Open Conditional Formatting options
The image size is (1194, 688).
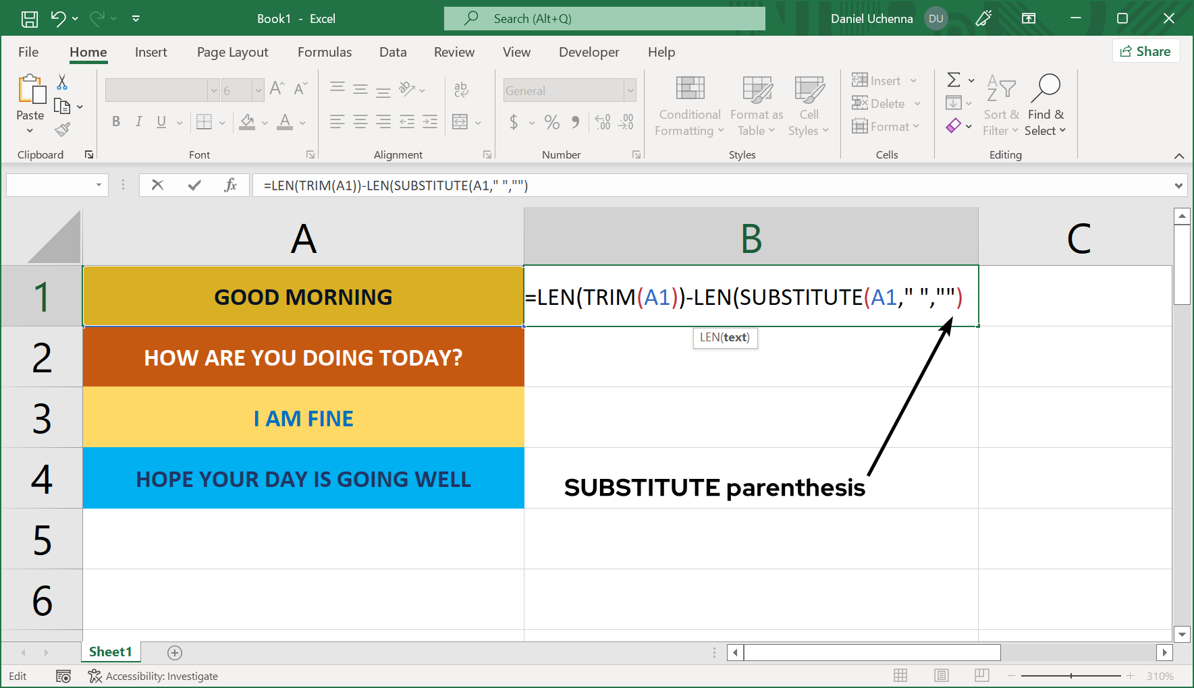click(688, 106)
